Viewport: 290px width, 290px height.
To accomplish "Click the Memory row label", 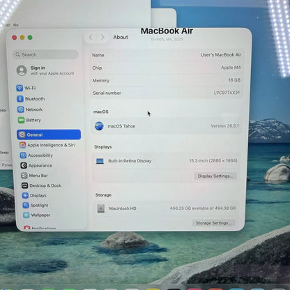I will coord(101,81).
